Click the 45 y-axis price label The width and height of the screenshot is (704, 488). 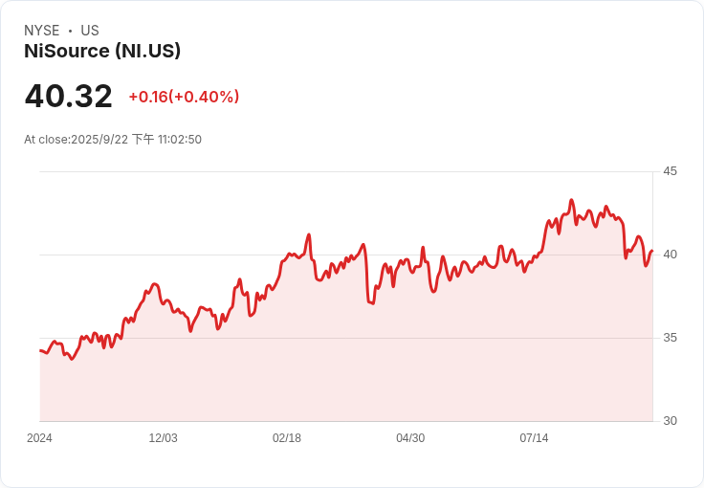pyautogui.click(x=670, y=171)
